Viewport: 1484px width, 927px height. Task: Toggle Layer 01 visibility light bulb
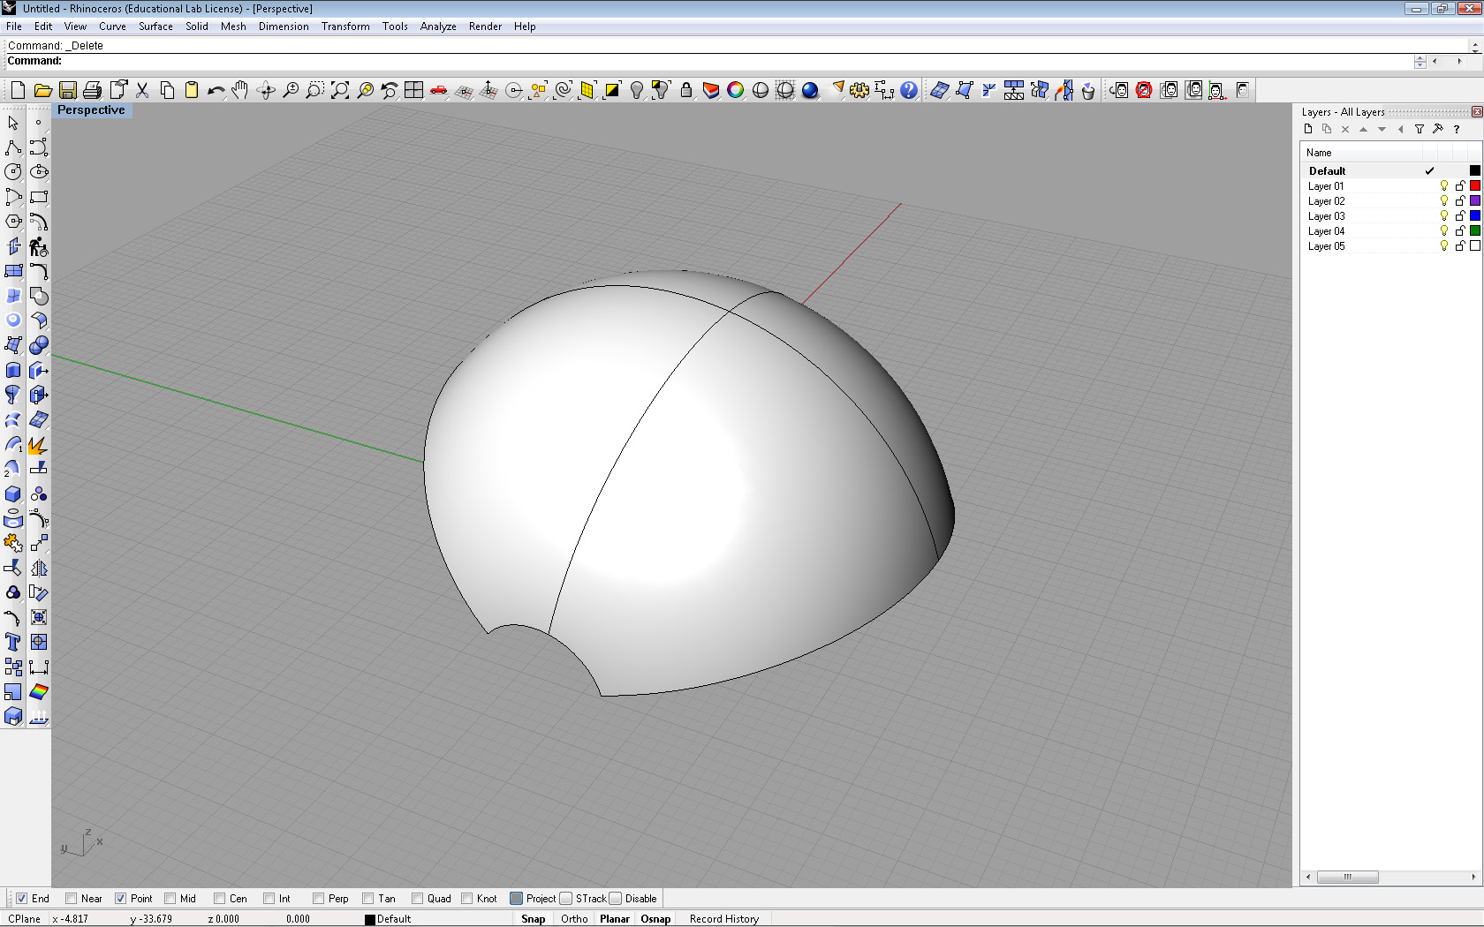pos(1444,186)
